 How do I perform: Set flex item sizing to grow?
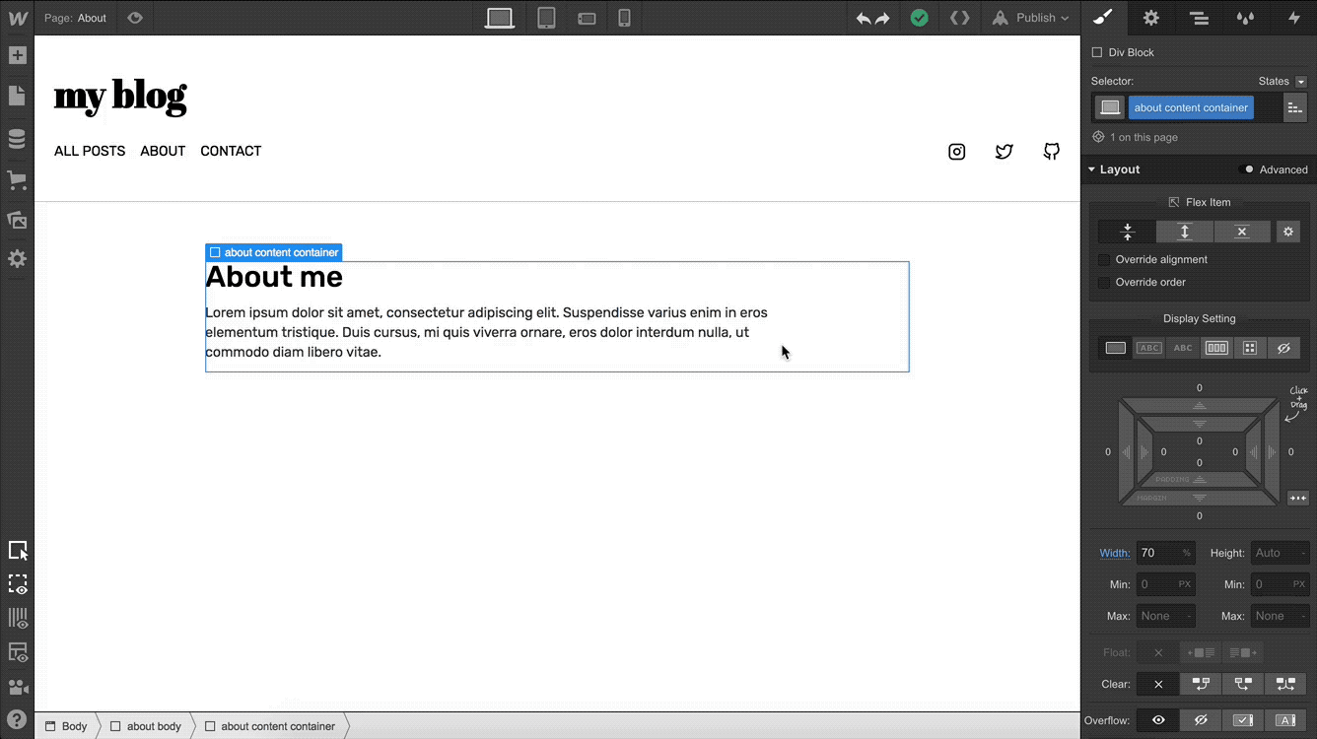pos(1185,232)
